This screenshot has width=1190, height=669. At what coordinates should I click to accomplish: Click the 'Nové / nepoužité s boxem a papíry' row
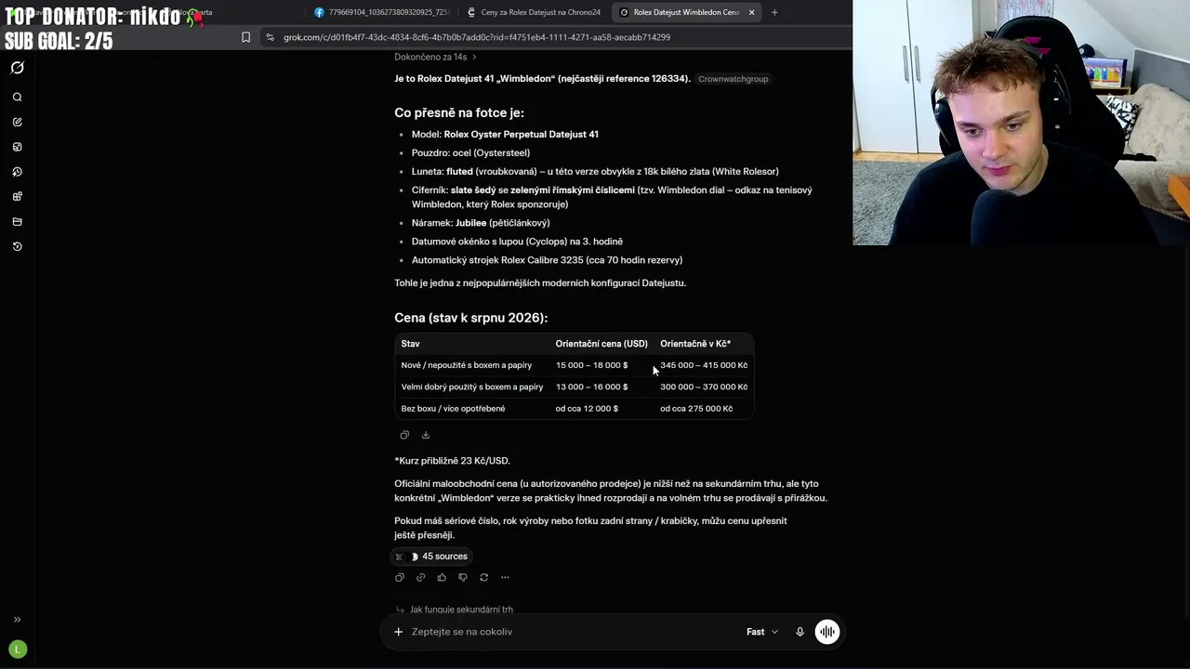point(574,365)
